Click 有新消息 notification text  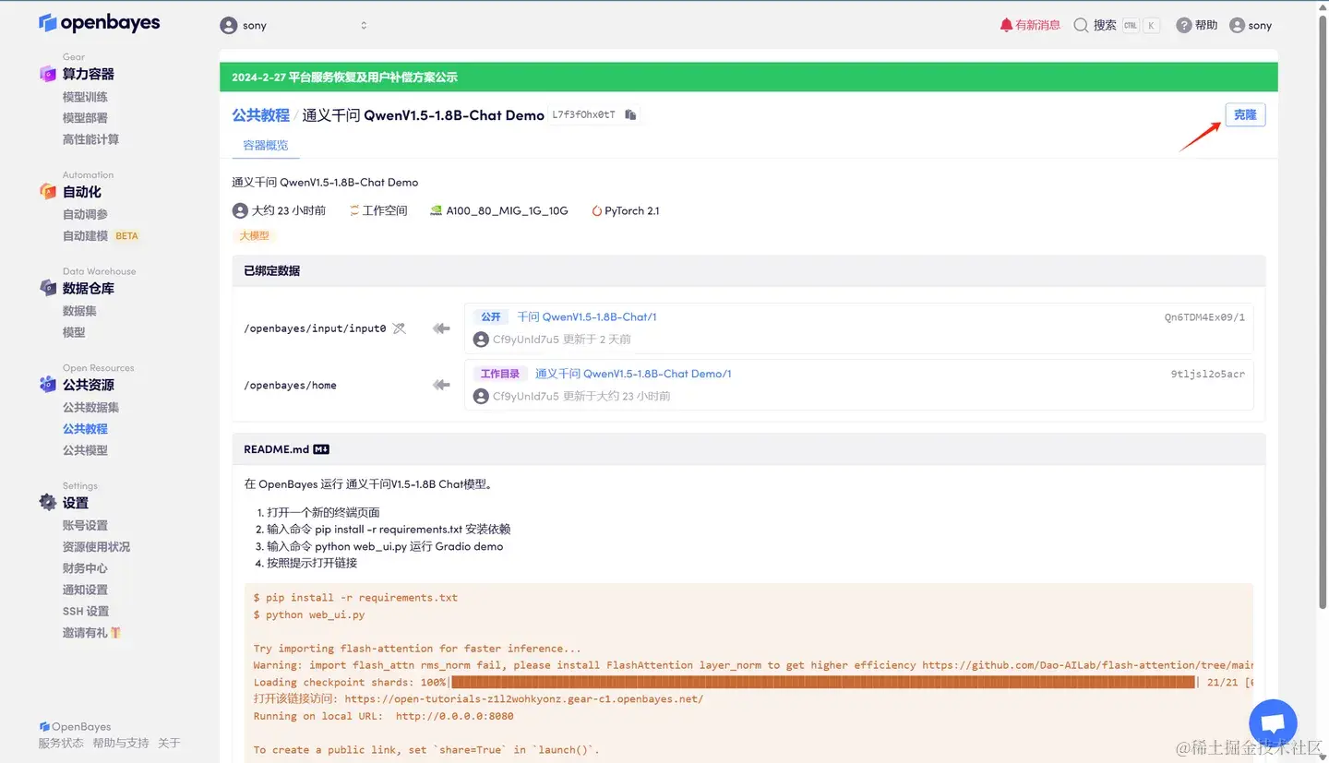click(x=1037, y=26)
